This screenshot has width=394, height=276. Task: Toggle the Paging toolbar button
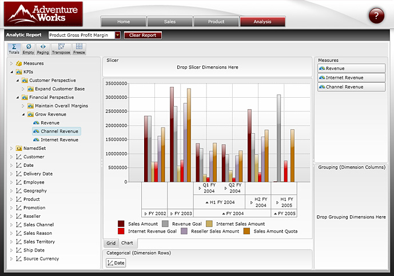click(43, 49)
